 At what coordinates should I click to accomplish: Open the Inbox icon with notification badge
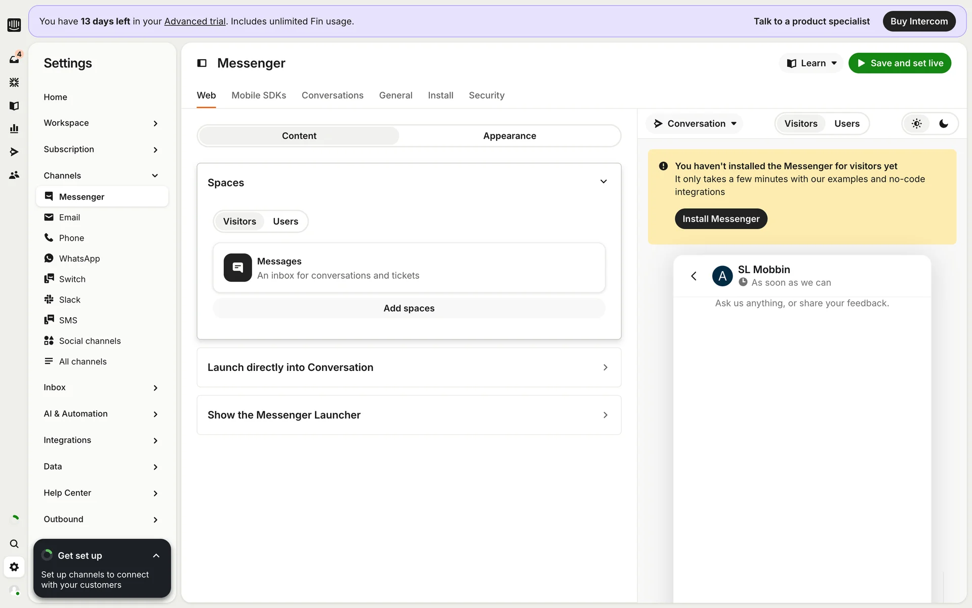tap(14, 59)
